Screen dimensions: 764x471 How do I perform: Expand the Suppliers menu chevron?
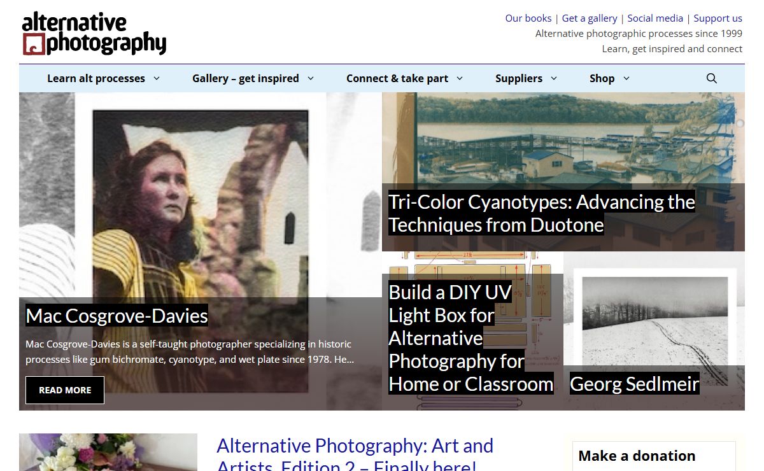554,78
